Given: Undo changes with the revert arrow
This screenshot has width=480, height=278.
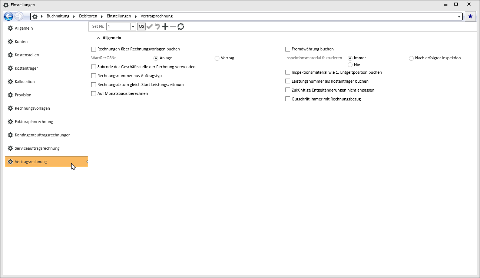Looking at the screenshot, I should [158, 26].
